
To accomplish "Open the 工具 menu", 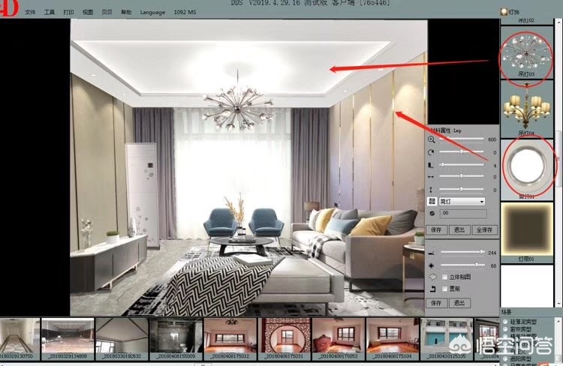I will pos(50,13).
